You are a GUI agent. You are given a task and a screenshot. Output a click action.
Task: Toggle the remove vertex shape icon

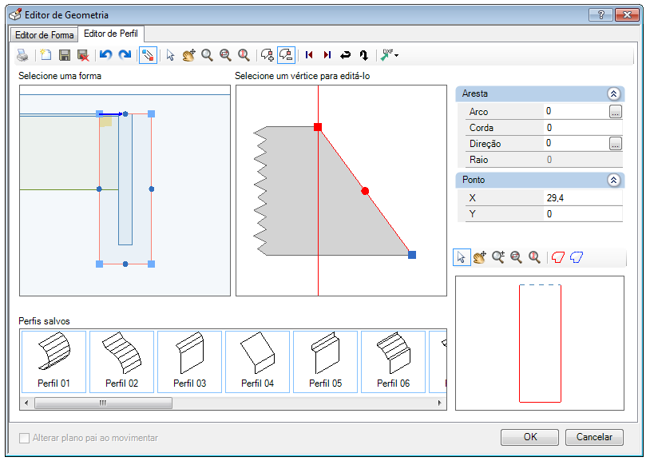(x=286, y=55)
